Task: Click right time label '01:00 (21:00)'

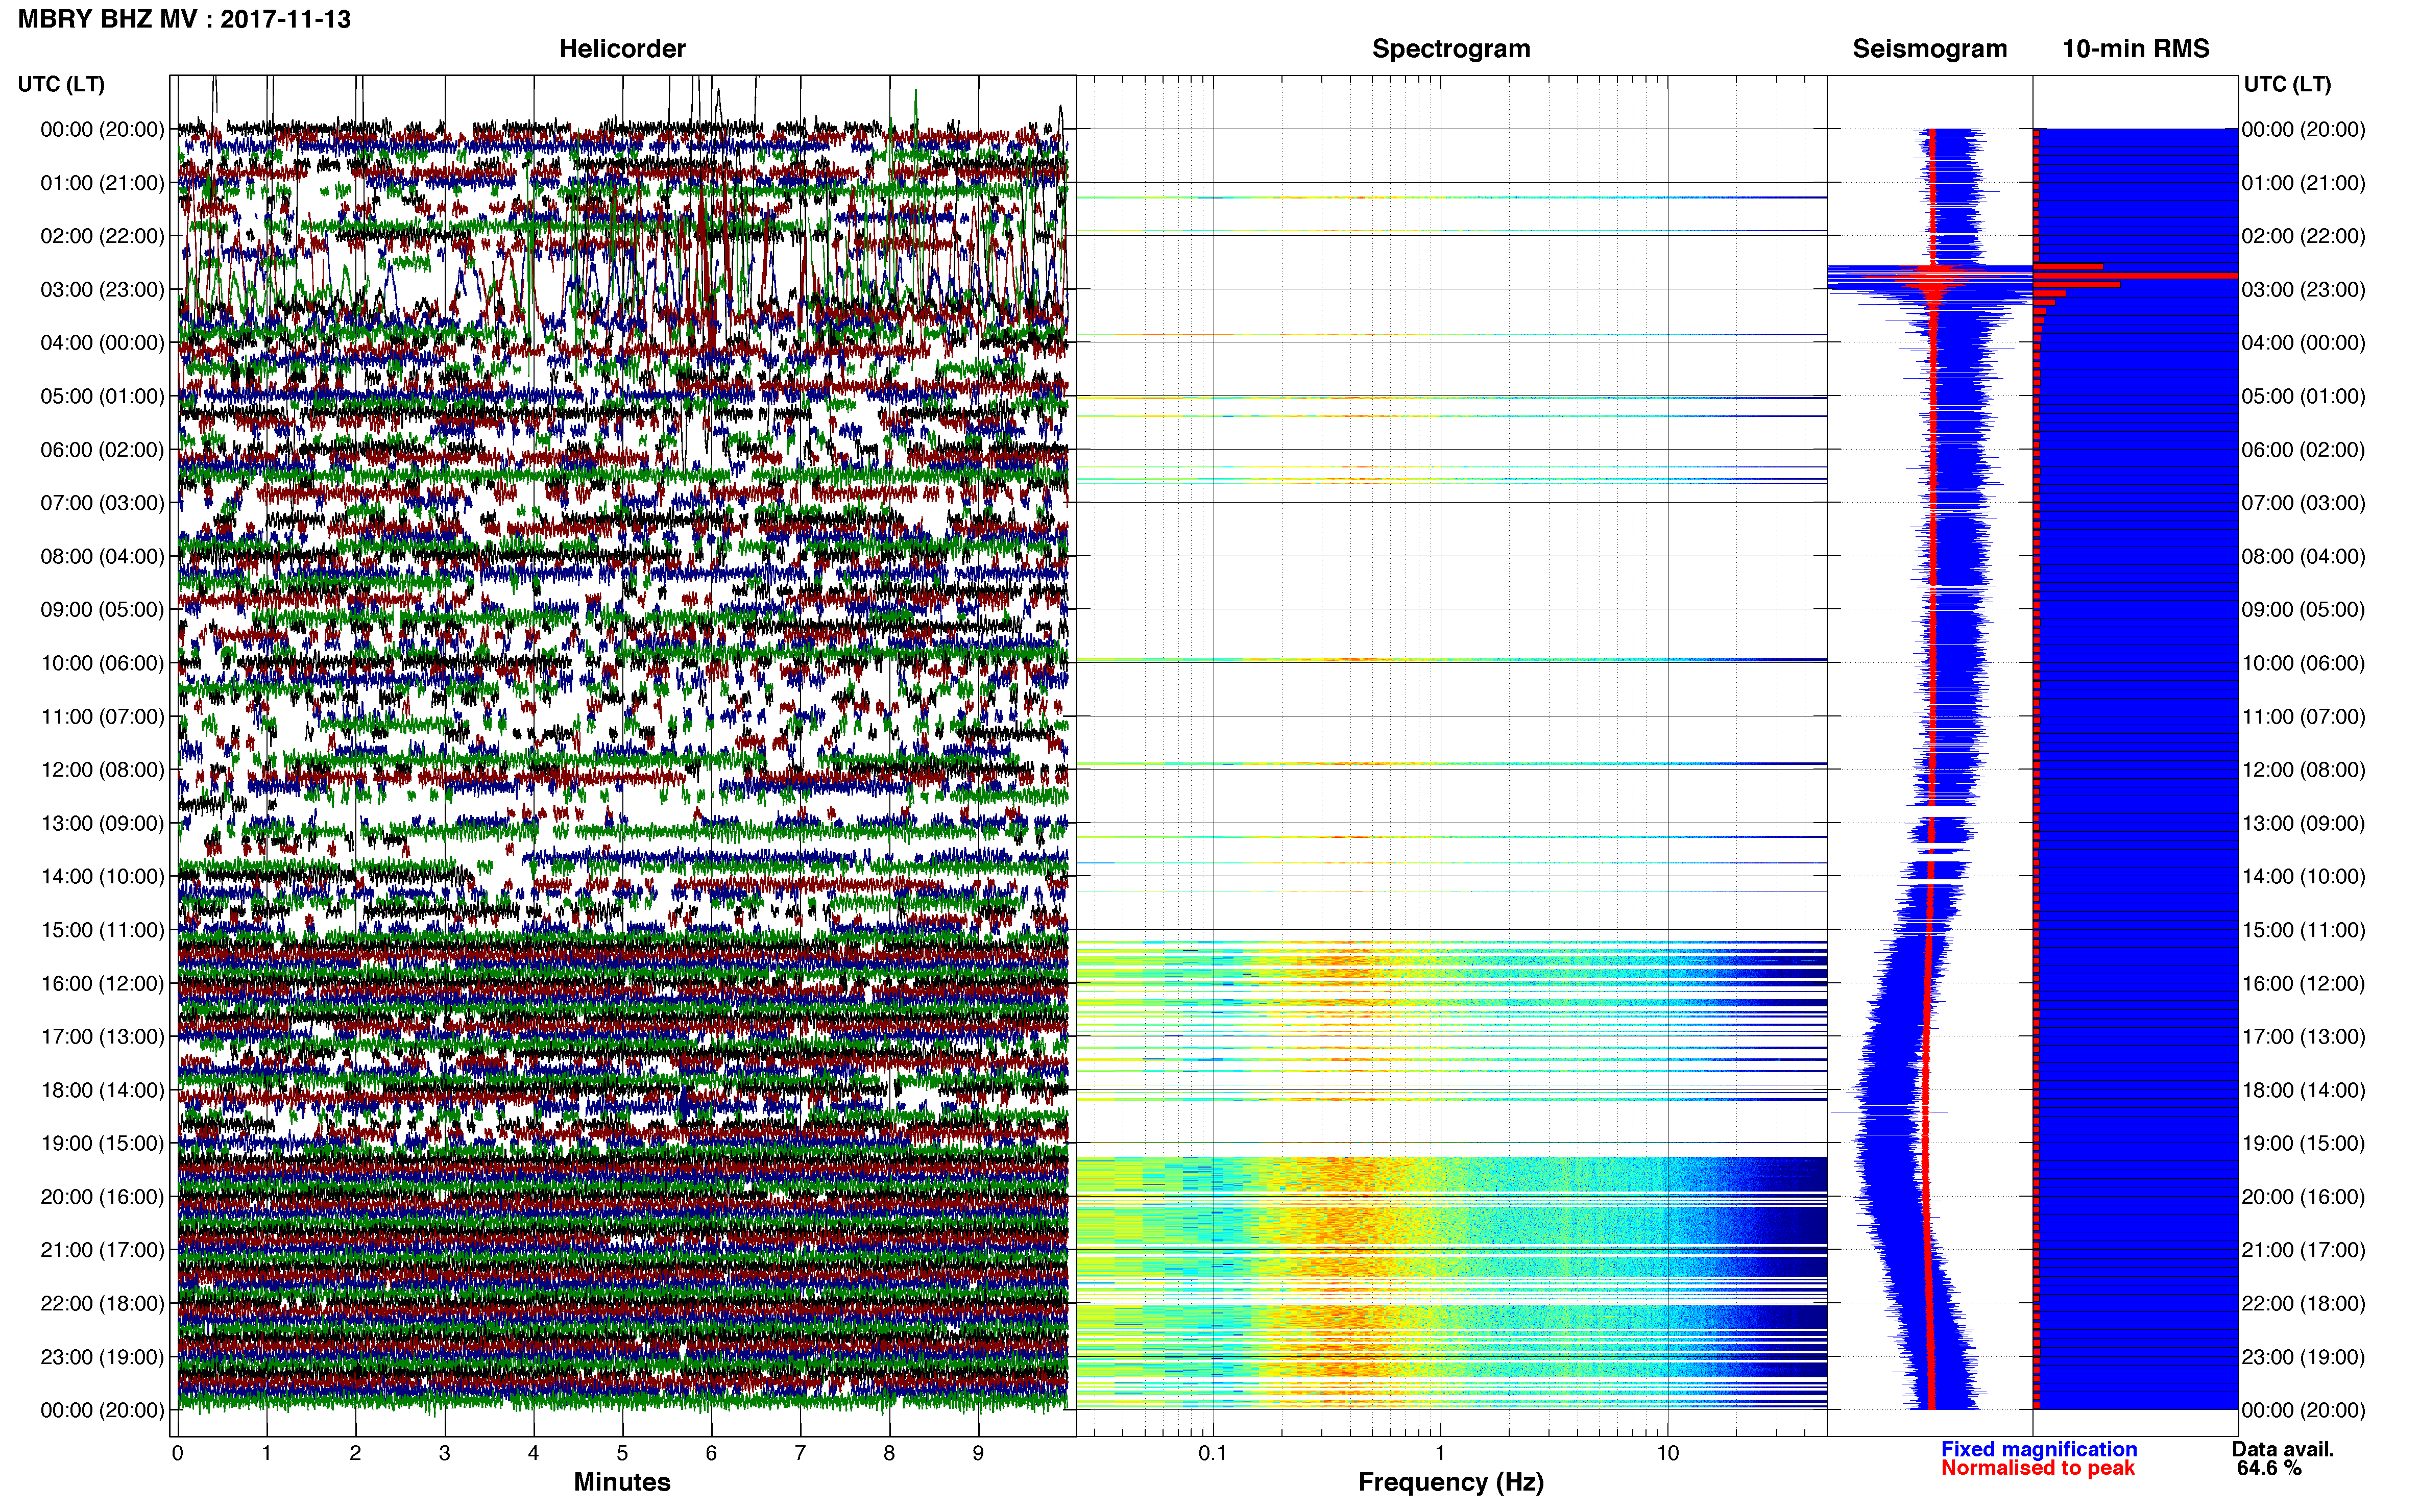Action: (2304, 183)
